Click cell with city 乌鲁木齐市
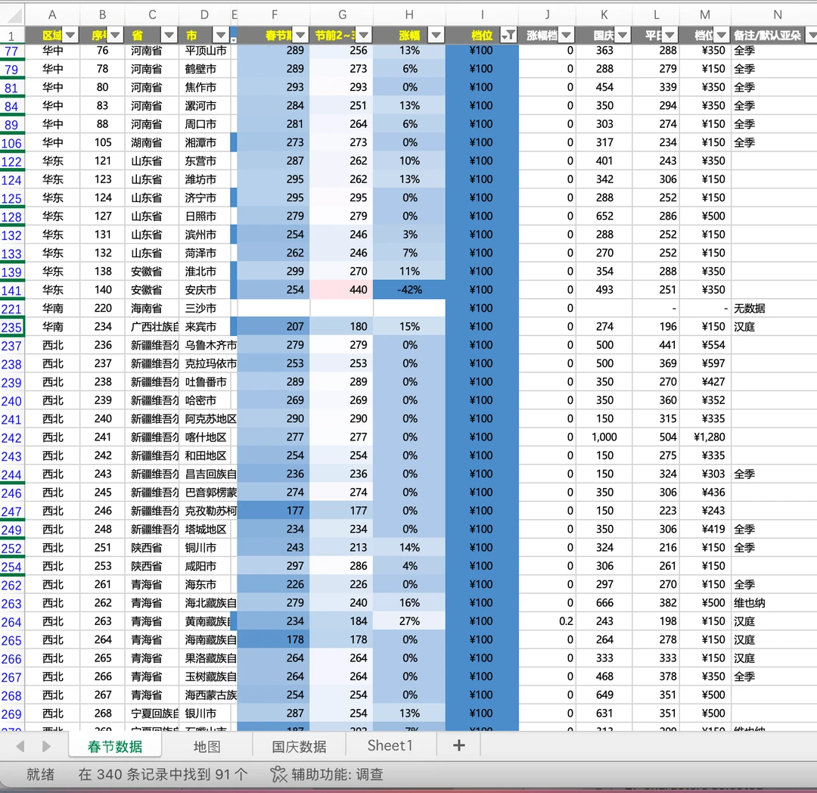This screenshot has width=817, height=793. click(x=209, y=345)
